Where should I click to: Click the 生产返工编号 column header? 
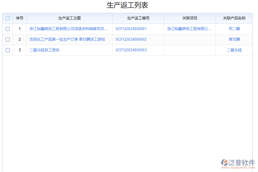point(138,18)
